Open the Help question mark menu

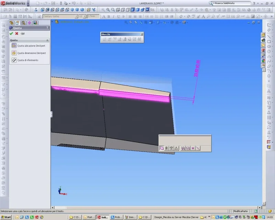254,3
